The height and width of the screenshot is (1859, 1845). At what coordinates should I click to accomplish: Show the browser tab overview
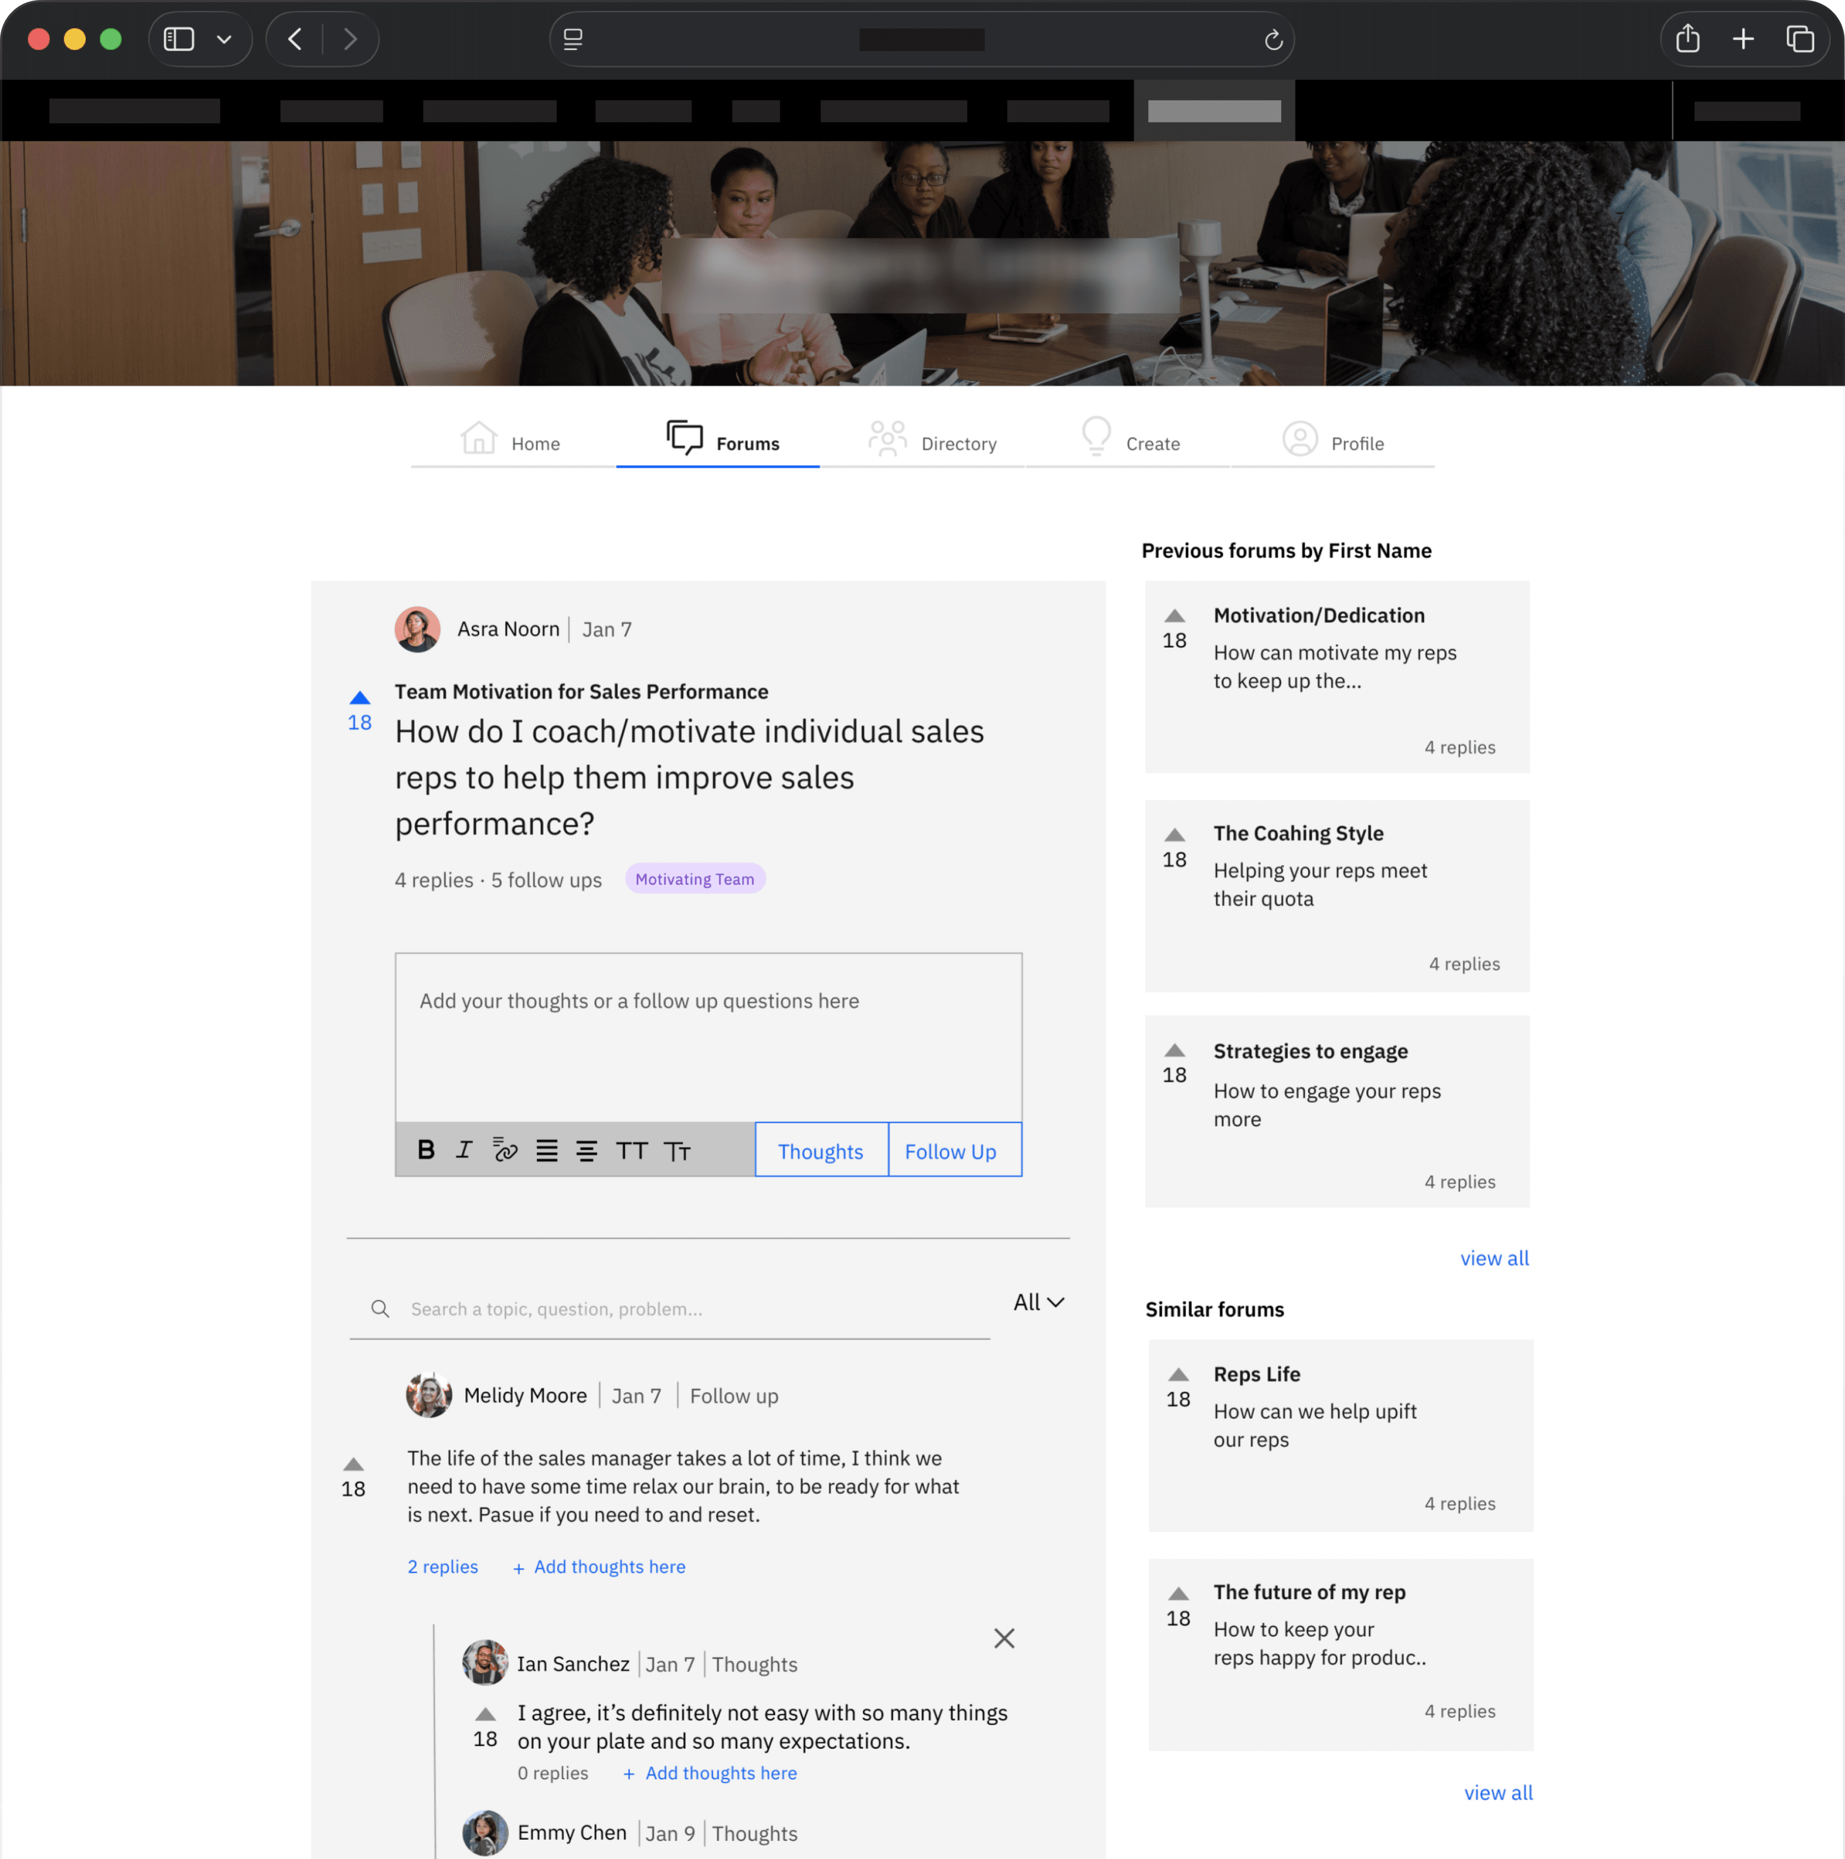point(1800,38)
